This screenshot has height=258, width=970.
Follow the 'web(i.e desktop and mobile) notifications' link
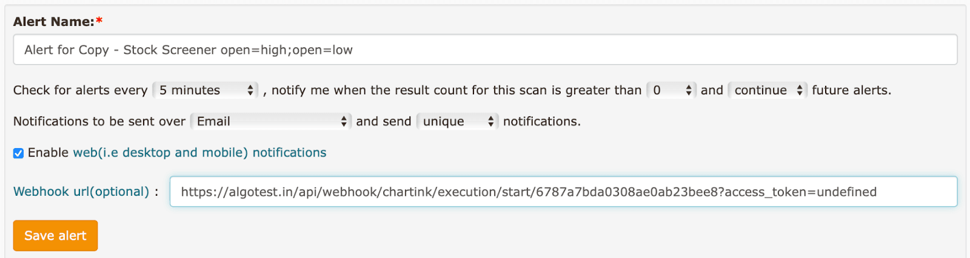[x=199, y=153]
